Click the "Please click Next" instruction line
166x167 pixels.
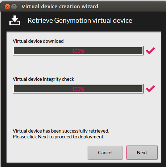(58, 137)
